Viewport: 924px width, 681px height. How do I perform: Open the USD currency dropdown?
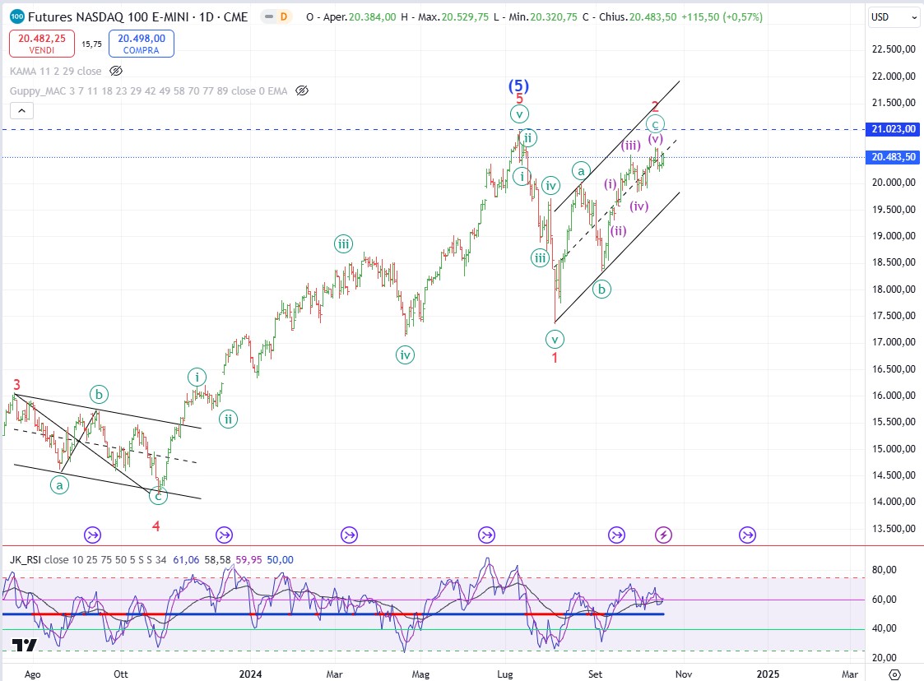[x=894, y=17]
